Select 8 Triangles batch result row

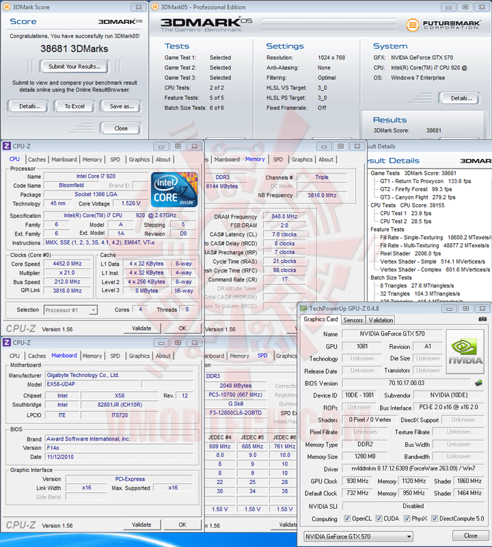coord(417,285)
